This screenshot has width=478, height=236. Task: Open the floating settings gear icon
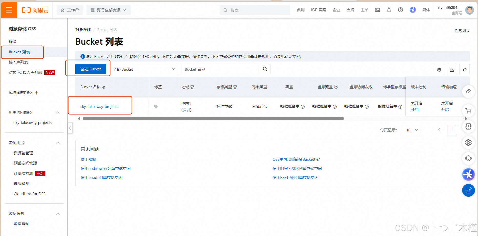(x=469, y=143)
